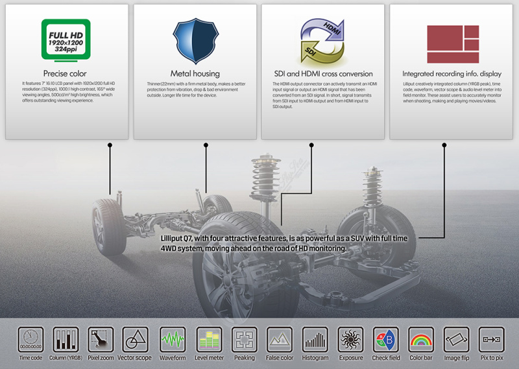Click the "SDI and HDMI cross conversion" heading
Viewport: 519px width, 369px height.
coord(322,73)
